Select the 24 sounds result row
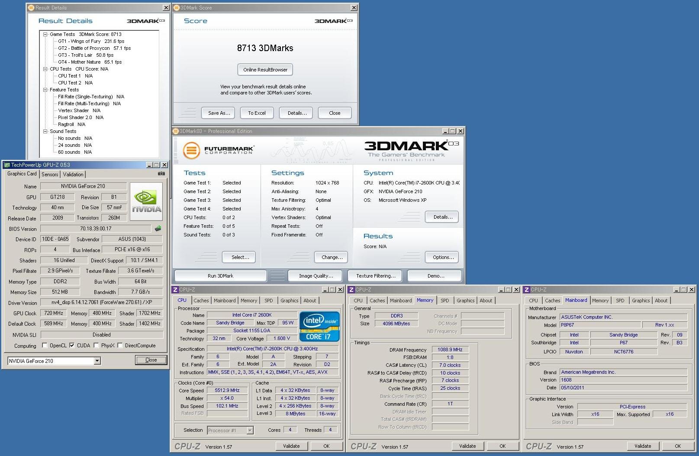The width and height of the screenshot is (699, 456). 74,145
